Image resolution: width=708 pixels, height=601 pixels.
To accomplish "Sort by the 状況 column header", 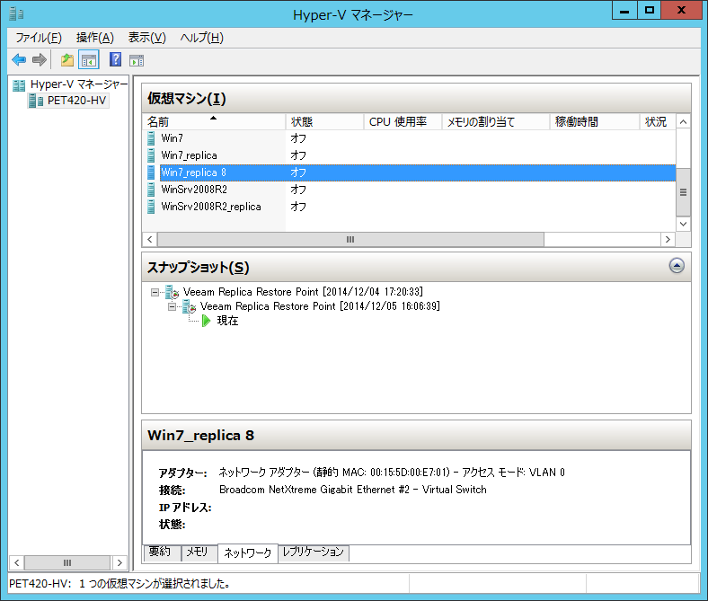I will [x=658, y=122].
